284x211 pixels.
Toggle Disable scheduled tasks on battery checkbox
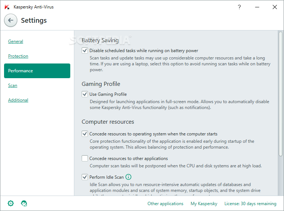click(x=85, y=50)
